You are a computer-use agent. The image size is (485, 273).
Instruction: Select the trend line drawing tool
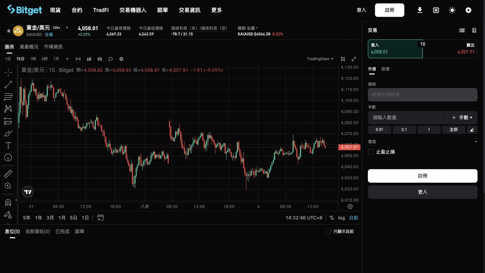coord(8,85)
